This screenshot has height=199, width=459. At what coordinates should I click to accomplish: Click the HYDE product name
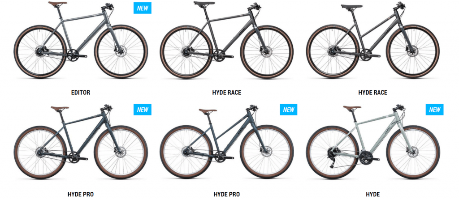[372, 194]
